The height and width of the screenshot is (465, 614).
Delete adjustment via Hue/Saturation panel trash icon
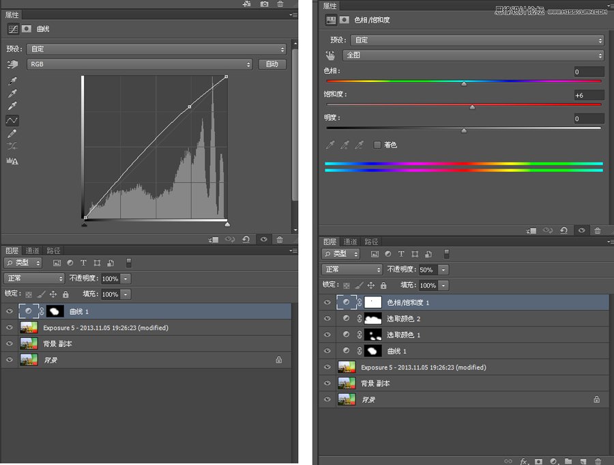click(x=598, y=231)
